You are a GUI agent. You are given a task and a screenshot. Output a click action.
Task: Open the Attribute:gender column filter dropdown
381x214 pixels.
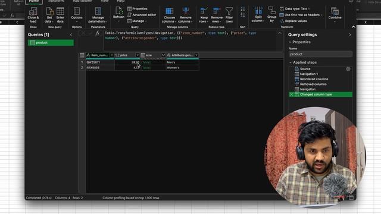pos(196,55)
